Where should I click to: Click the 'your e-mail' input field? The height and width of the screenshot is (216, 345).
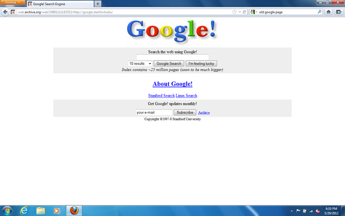154,112
